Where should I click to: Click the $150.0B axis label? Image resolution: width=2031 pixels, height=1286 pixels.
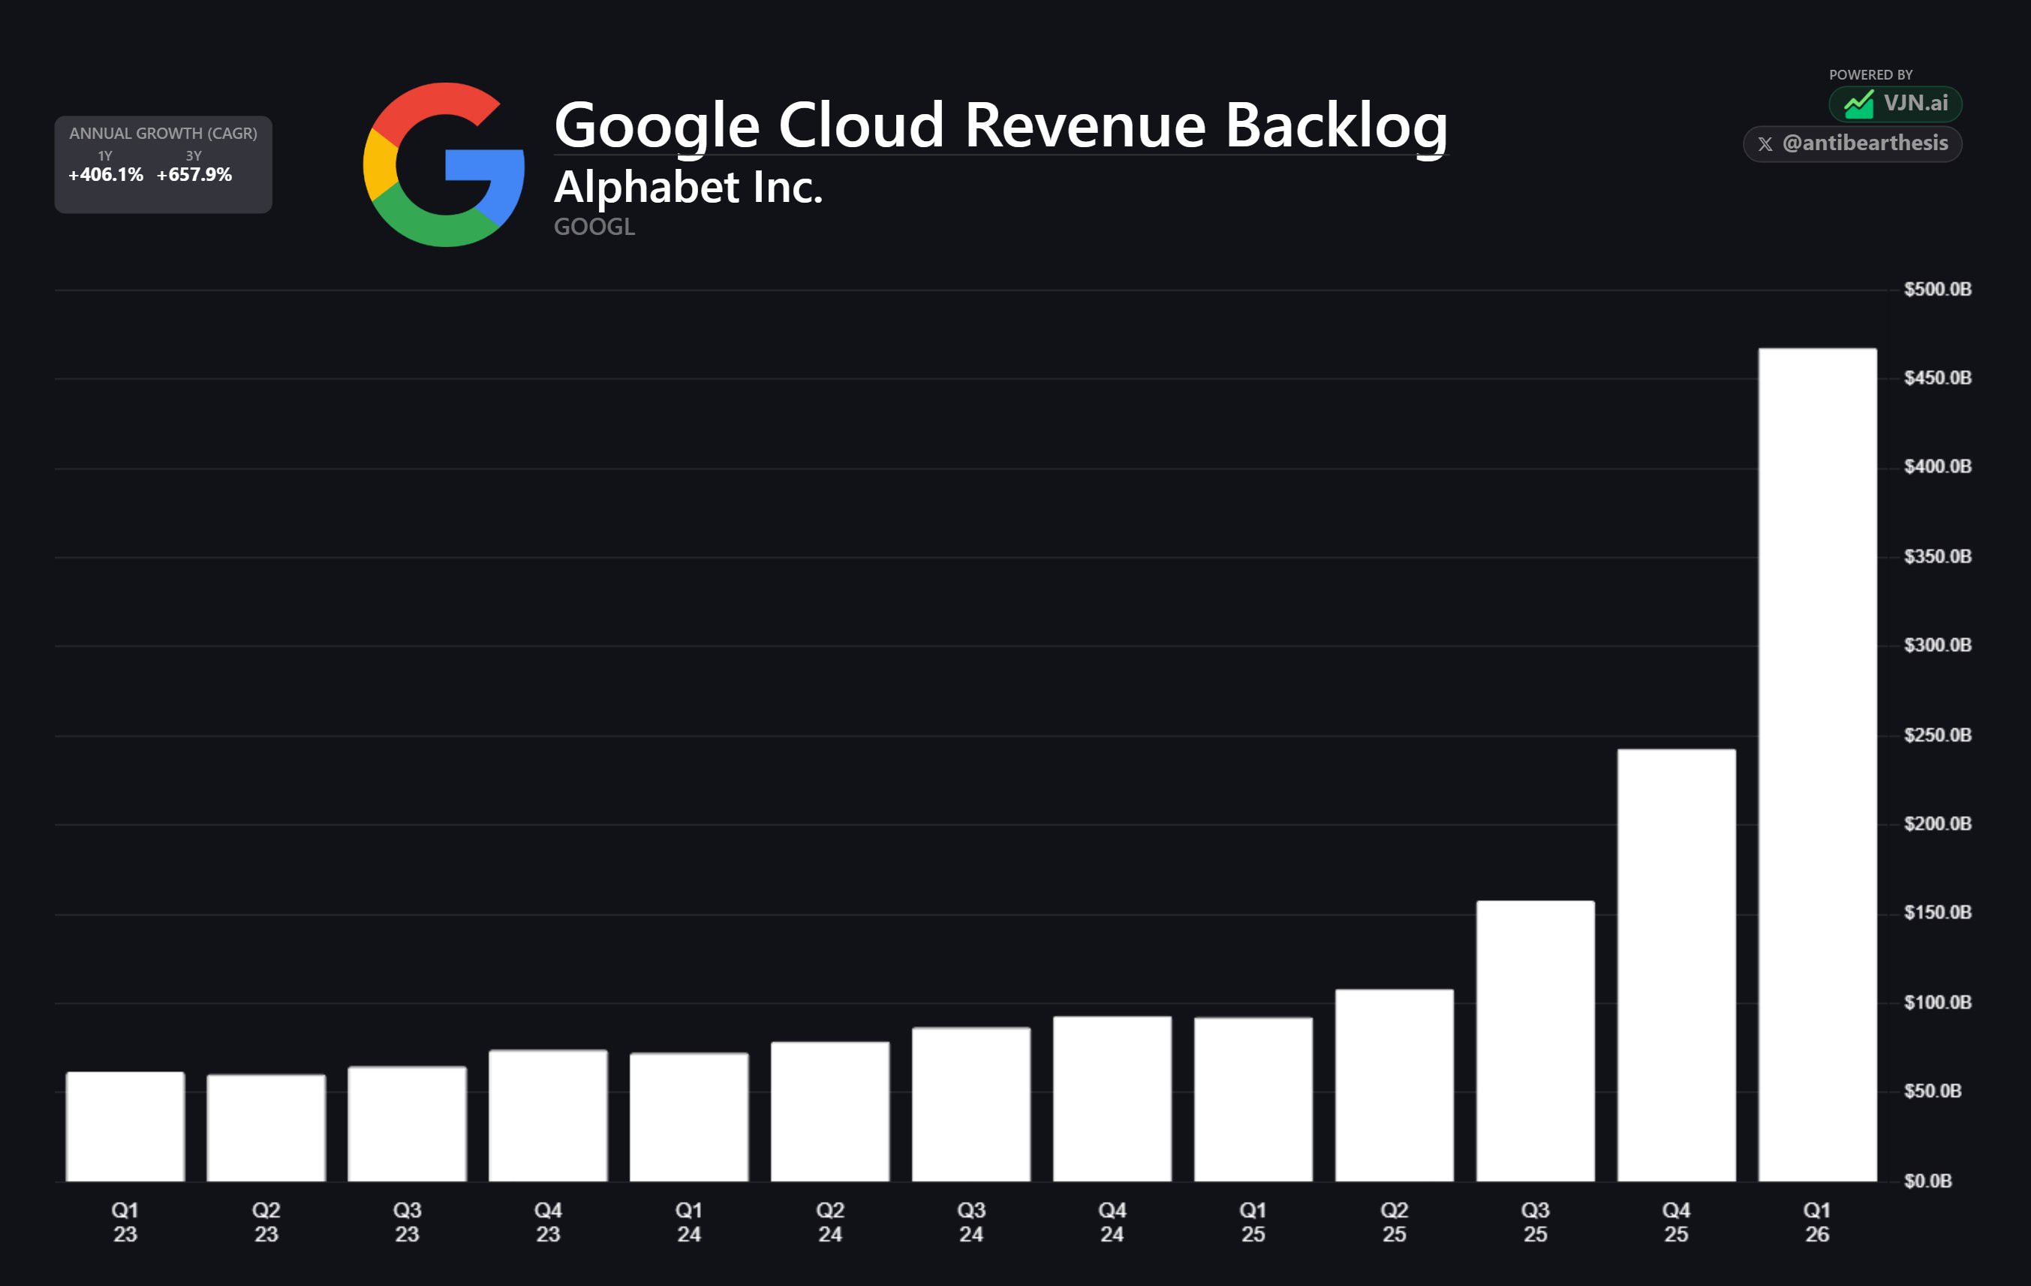(1937, 913)
